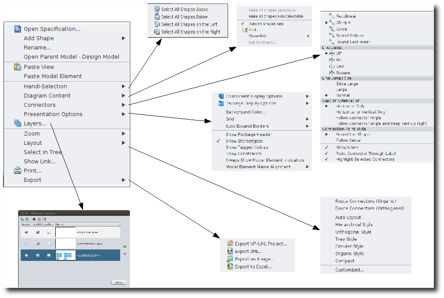Viewport: 444px width, 298px height.
Task: Click the Export XML icon
Action: (x=230, y=251)
